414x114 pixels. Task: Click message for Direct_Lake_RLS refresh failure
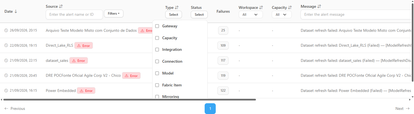pos(356,46)
